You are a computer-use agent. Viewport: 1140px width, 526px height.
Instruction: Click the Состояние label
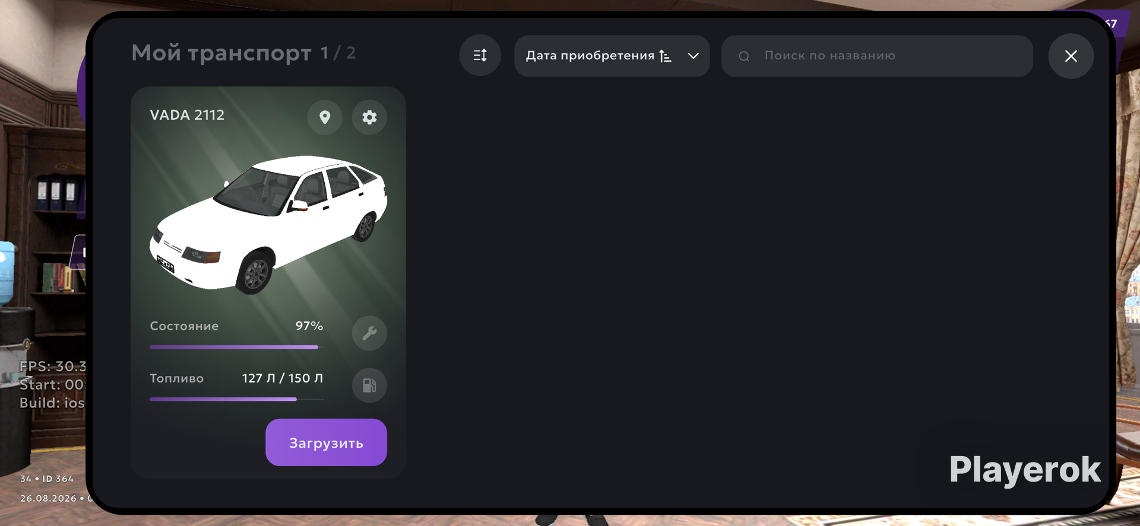pyautogui.click(x=184, y=326)
